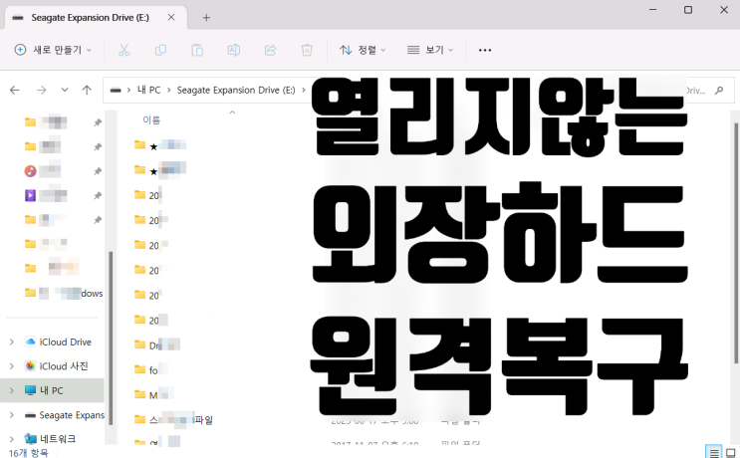Expand iCloud 사진 in the sidebar
The height and width of the screenshot is (458, 740).
click(12, 366)
